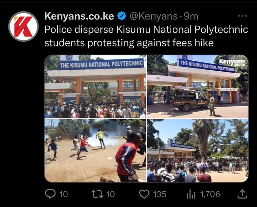The image size is (257, 207).
Task: Open the three-dot more options menu
Action: pos(242,16)
